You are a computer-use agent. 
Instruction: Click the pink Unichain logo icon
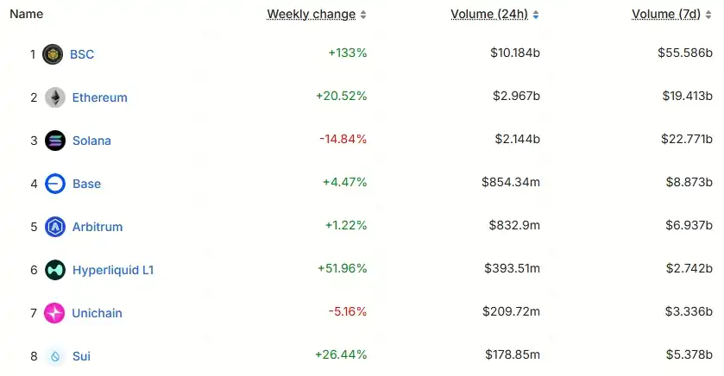(55, 313)
